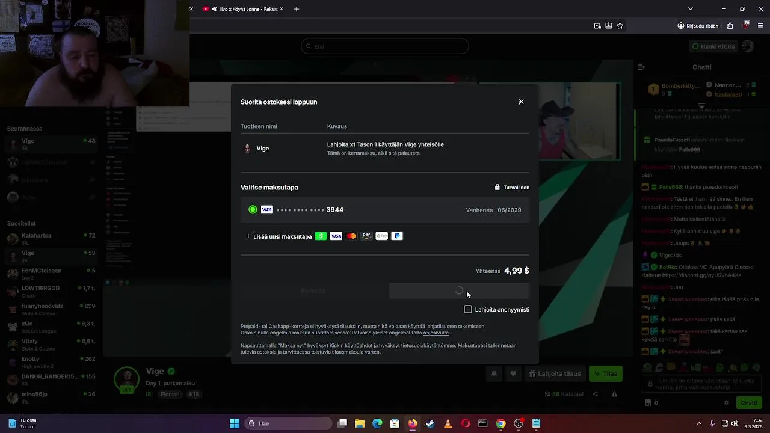Open Steam from the taskbar
The image size is (770, 433).
click(x=430, y=423)
